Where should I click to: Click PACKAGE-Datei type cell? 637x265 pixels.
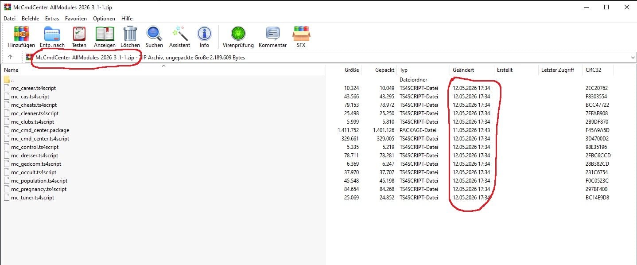tap(418, 130)
